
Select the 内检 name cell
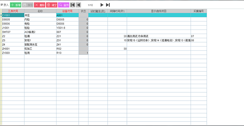pyautogui.click(x=40, y=19)
